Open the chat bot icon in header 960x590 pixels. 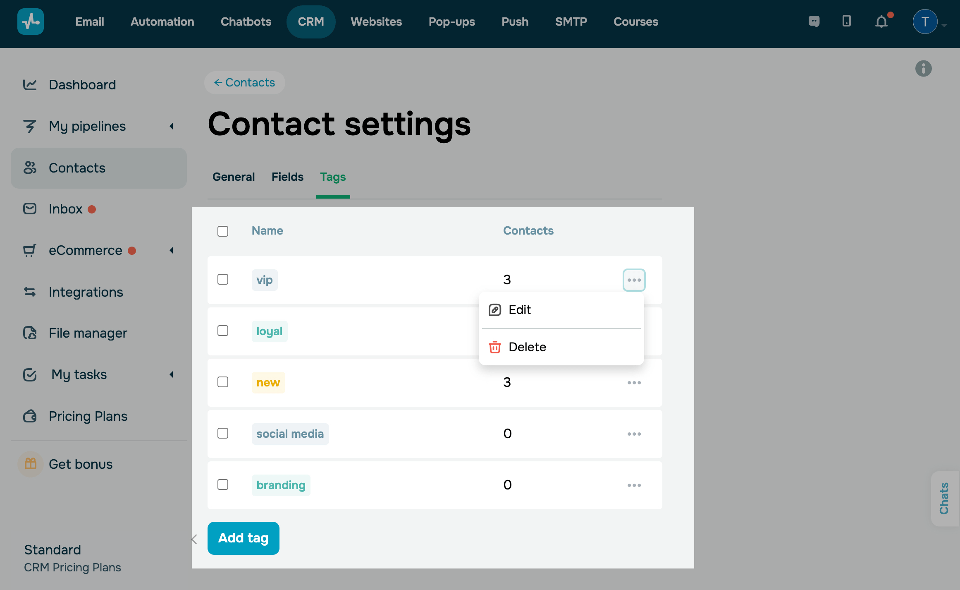[x=814, y=22]
